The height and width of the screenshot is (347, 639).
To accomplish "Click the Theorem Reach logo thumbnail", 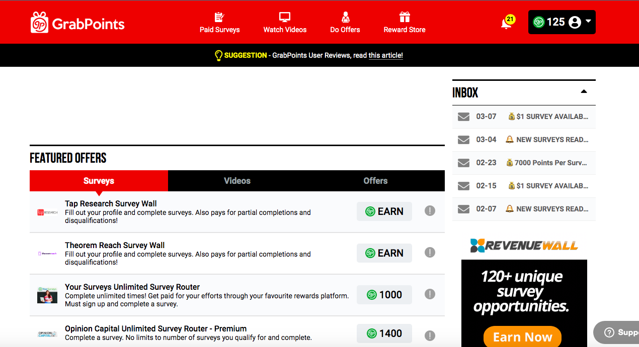I will [47, 254].
